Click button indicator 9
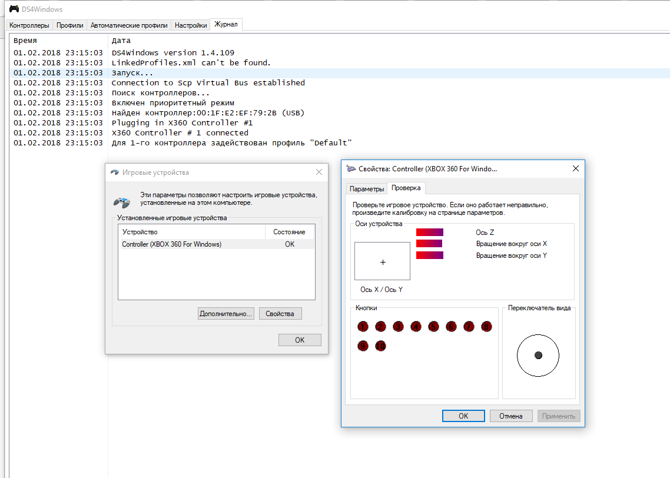 pyautogui.click(x=363, y=346)
